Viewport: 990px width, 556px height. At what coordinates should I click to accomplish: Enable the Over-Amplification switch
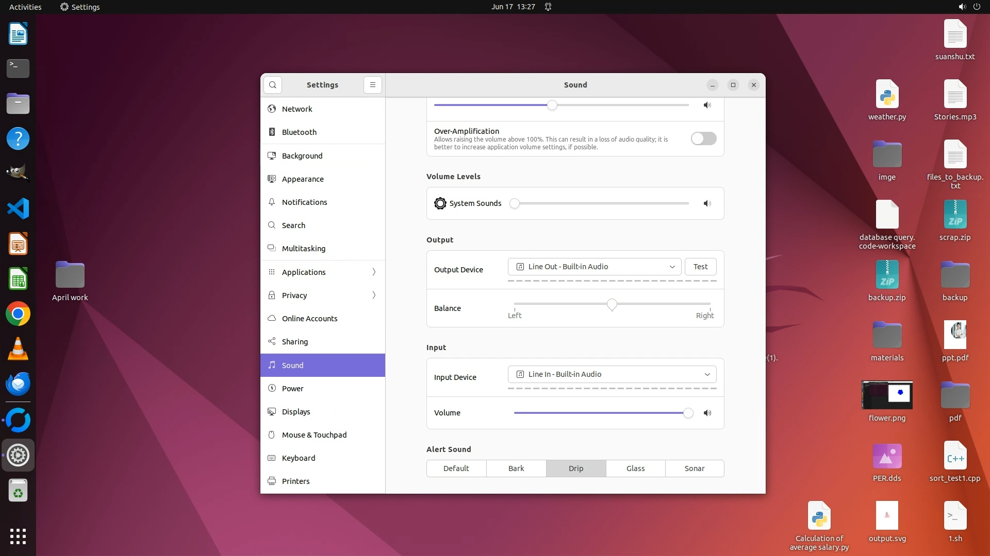[x=703, y=138]
